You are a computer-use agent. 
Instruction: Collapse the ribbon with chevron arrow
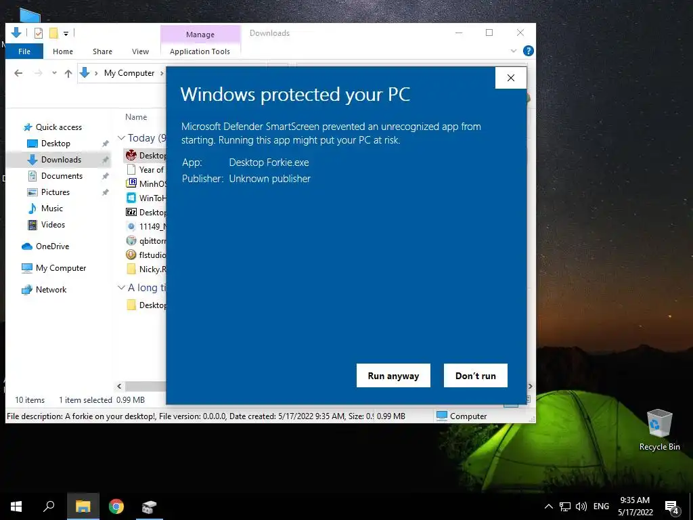[x=514, y=51]
